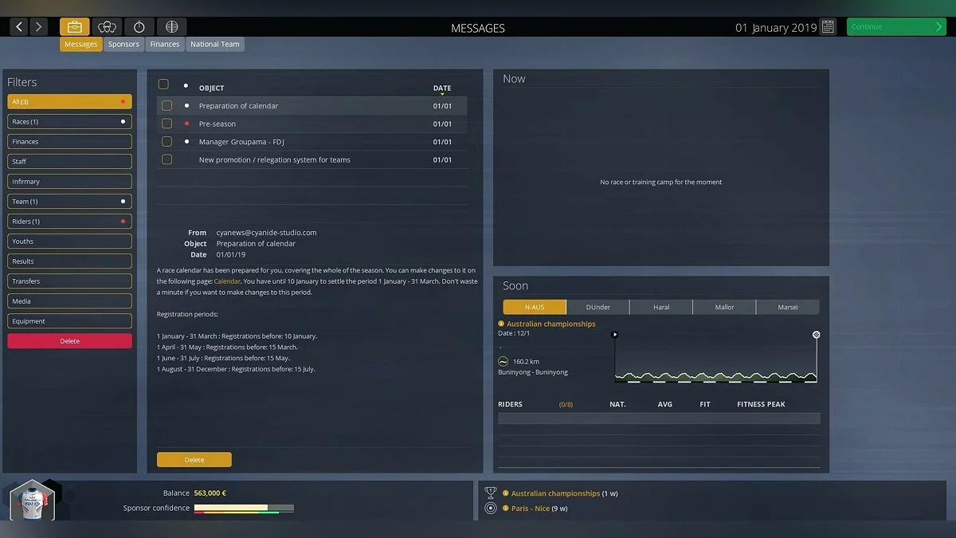Switch to the Sponsors tab
Screen dimensions: 956x538
pos(123,45)
